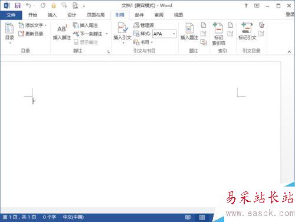This screenshot has height=222, width=295.
Task: Click 登录 sign-in link
Action: coord(290,14)
